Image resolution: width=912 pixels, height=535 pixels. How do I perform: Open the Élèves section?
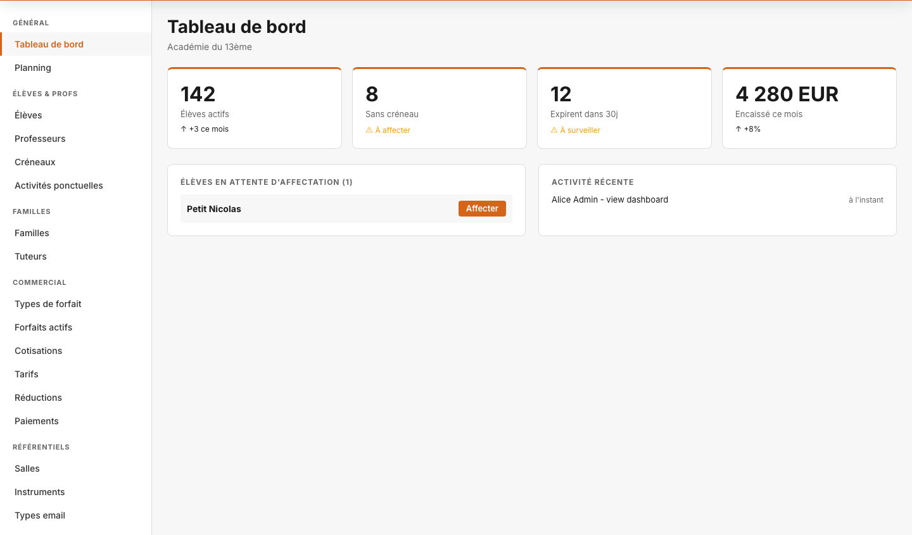[x=76, y=115]
